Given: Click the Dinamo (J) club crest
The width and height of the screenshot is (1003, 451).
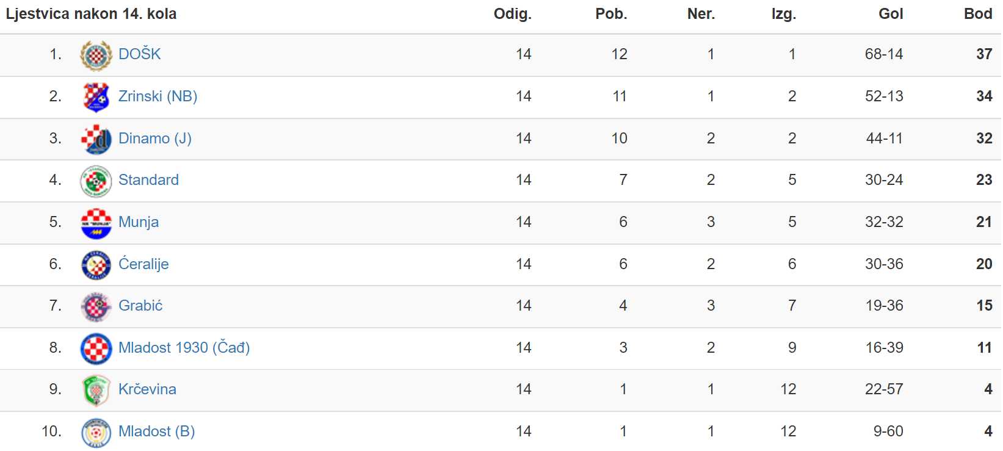Looking at the screenshot, I should coord(96,139).
